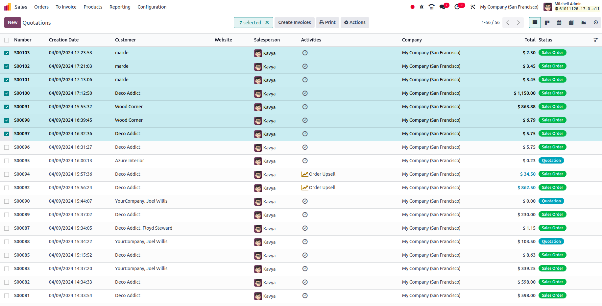602x306 pixels.
Task: Open the debug bug icon menu
Action: coord(421,7)
